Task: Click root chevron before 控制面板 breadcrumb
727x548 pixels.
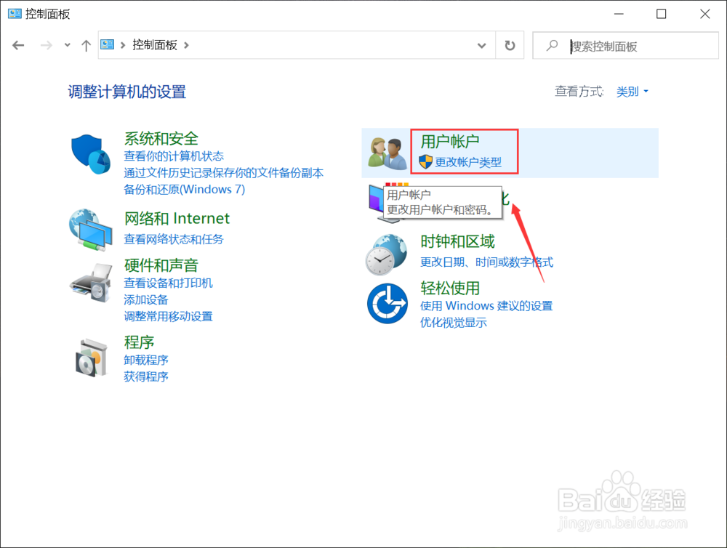Action: click(x=123, y=45)
